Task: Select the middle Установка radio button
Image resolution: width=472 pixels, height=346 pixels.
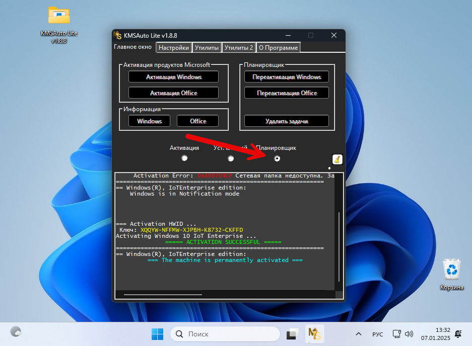Action: pyautogui.click(x=231, y=158)
